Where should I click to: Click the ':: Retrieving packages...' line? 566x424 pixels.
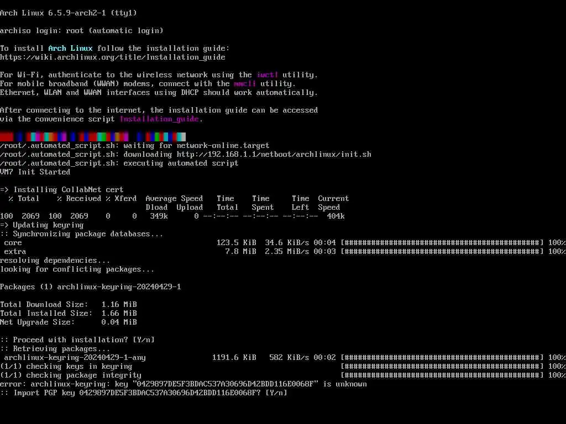(x=55, y=349)
